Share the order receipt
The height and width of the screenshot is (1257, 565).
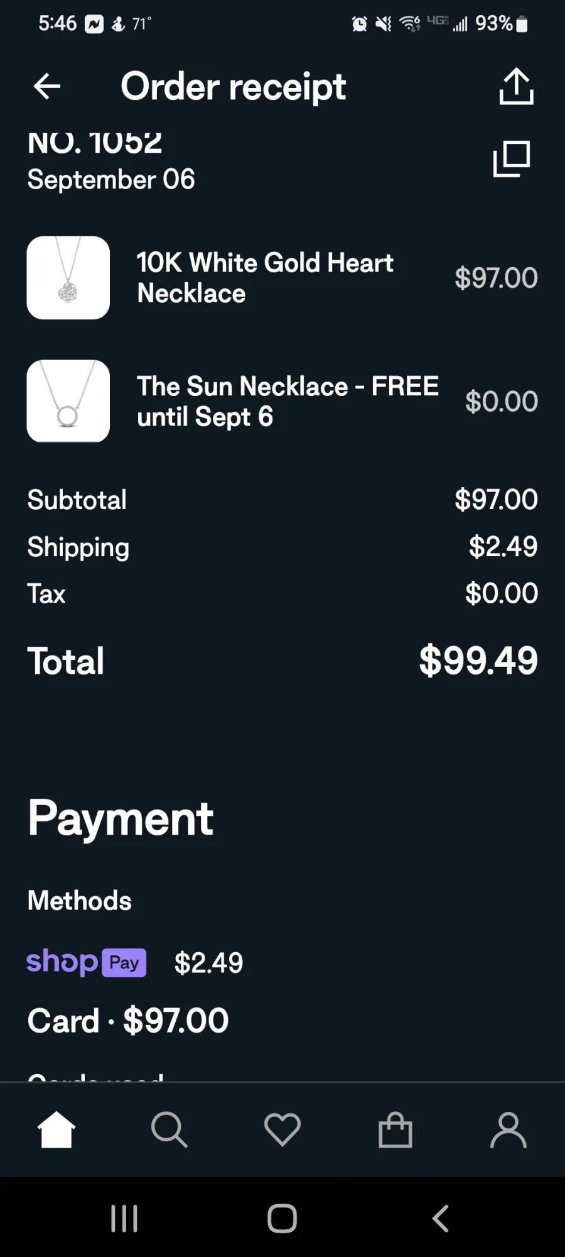coord(516,86)
